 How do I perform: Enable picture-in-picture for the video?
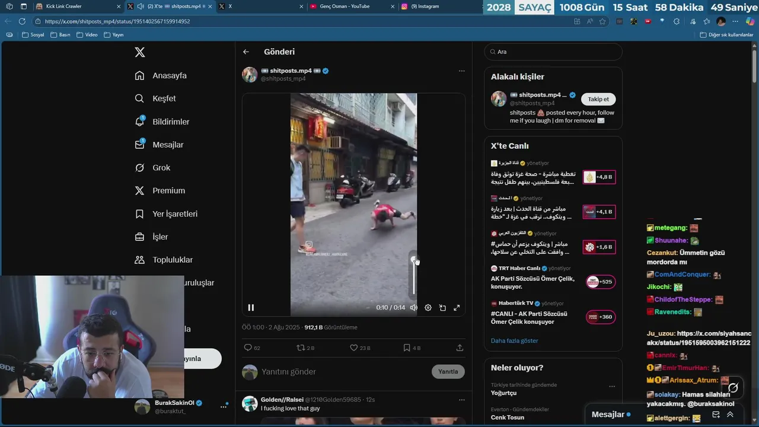point(442,308)
